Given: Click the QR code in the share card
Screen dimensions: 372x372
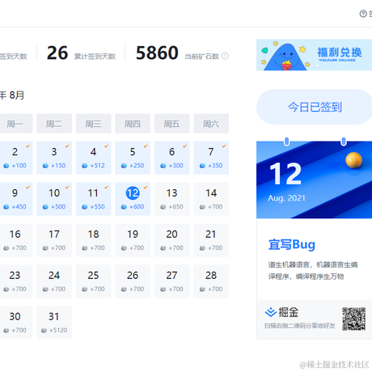Looking at the screenshot, I should click(353, 319).
